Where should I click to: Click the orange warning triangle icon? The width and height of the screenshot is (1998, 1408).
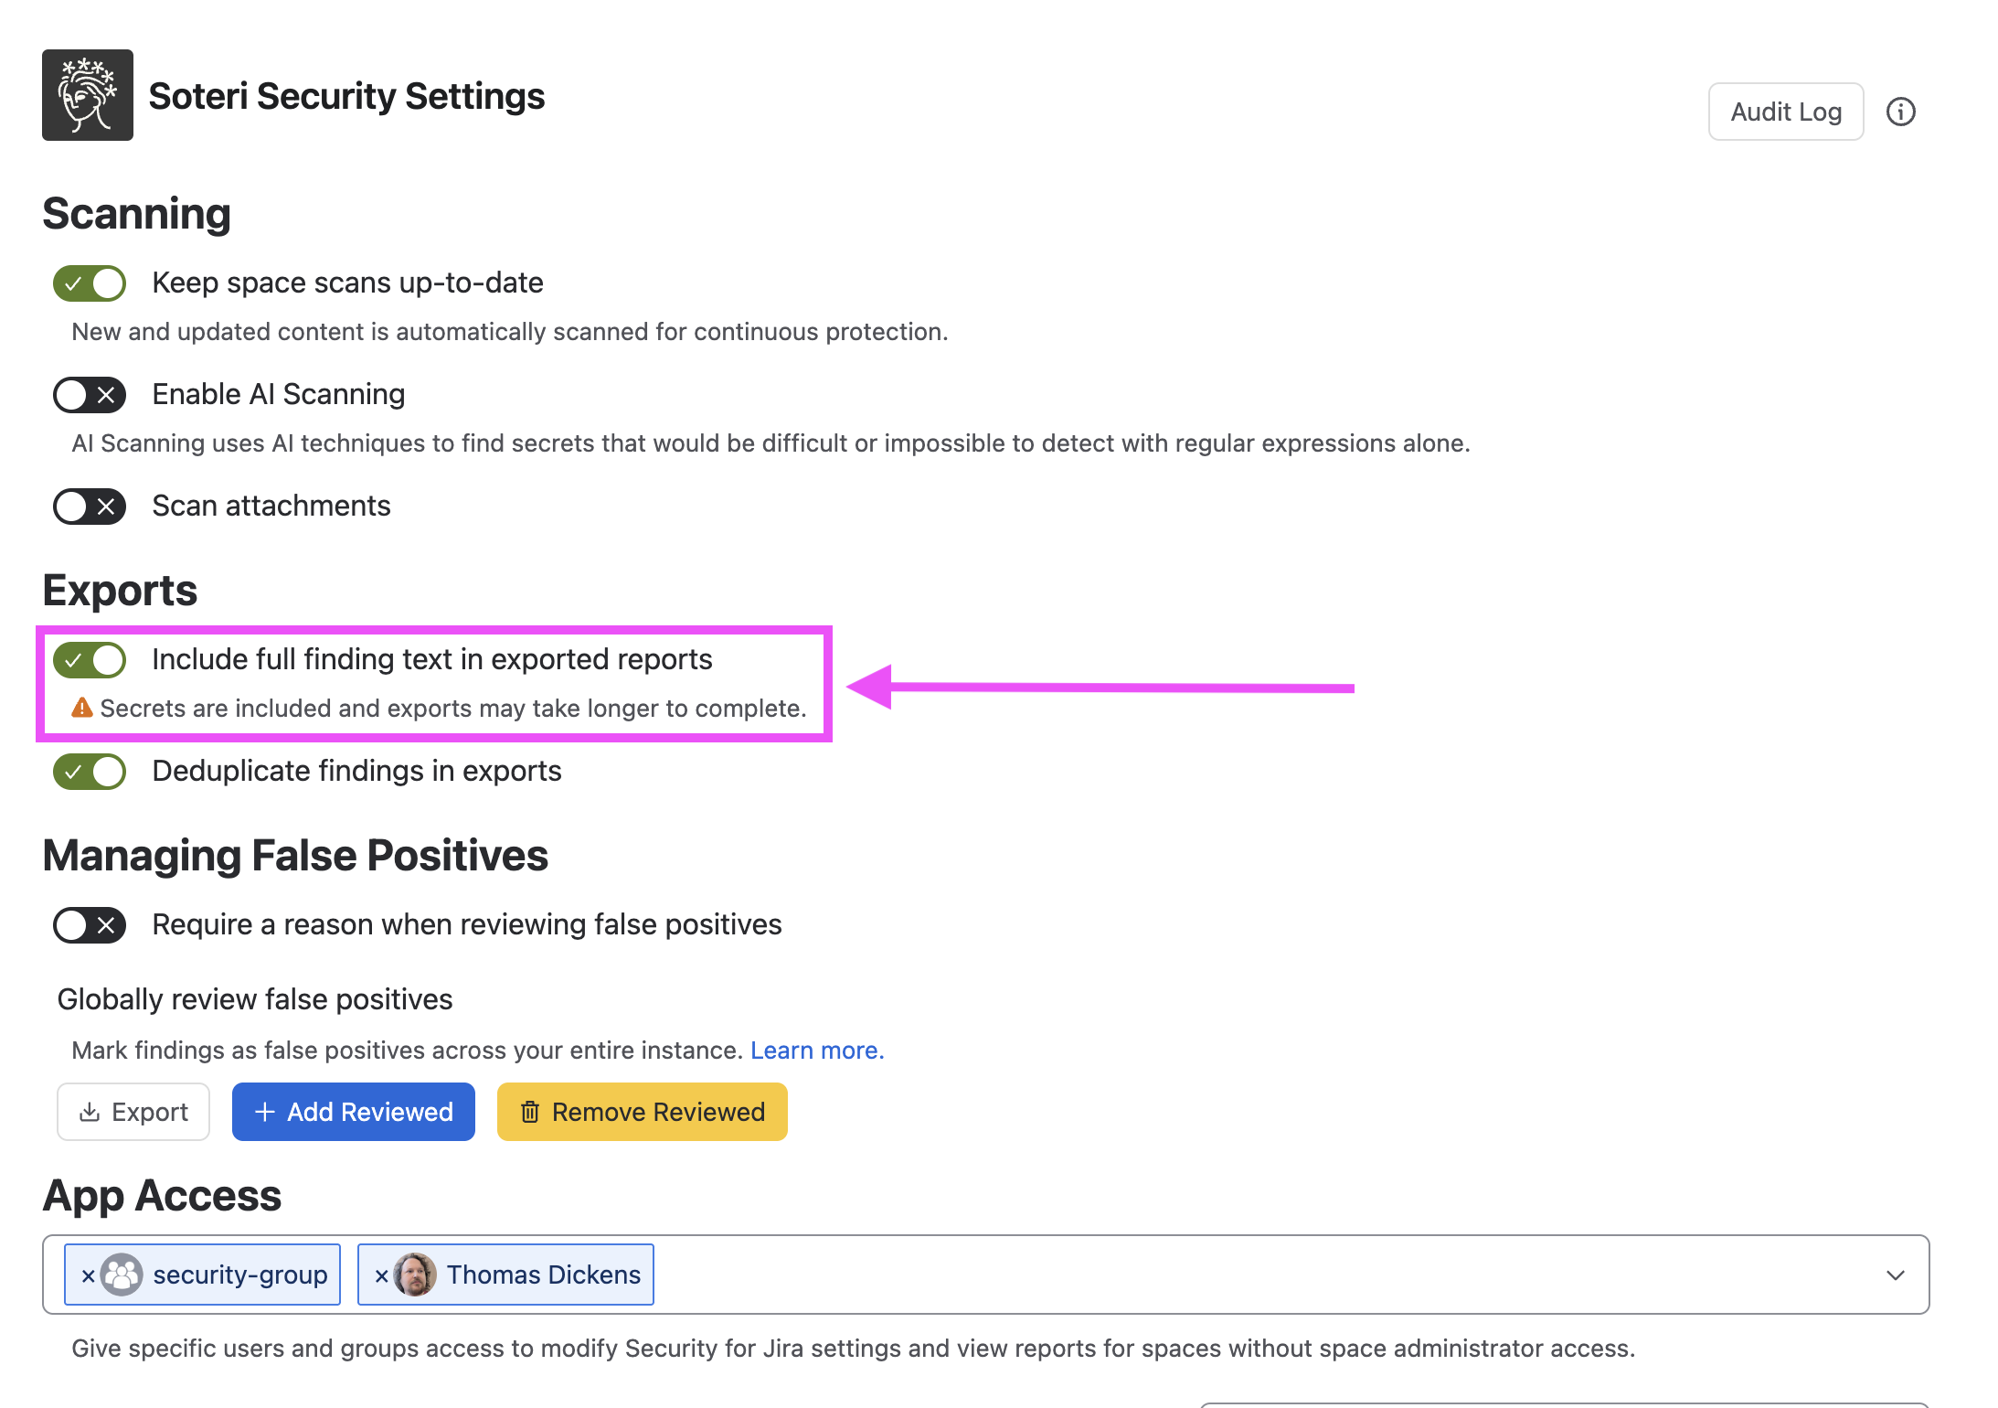point(82,708)
